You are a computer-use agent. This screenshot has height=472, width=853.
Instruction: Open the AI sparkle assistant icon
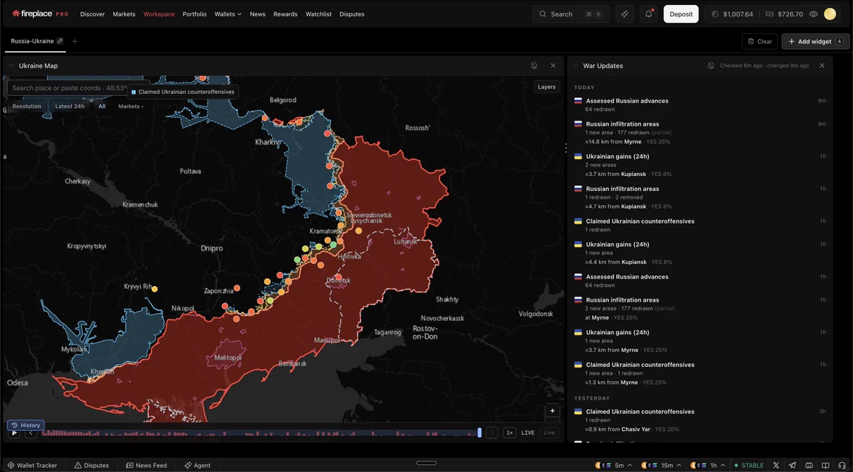625,14
